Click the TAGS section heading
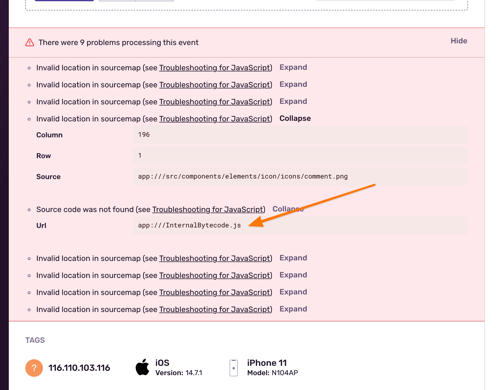Screen dimensions: 496x390 [35, 340]
